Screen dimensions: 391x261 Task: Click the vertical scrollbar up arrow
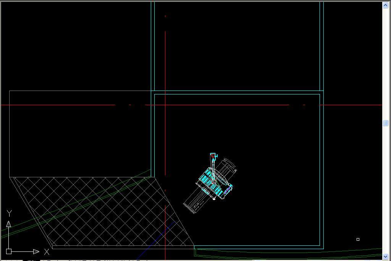pos(385,5)
